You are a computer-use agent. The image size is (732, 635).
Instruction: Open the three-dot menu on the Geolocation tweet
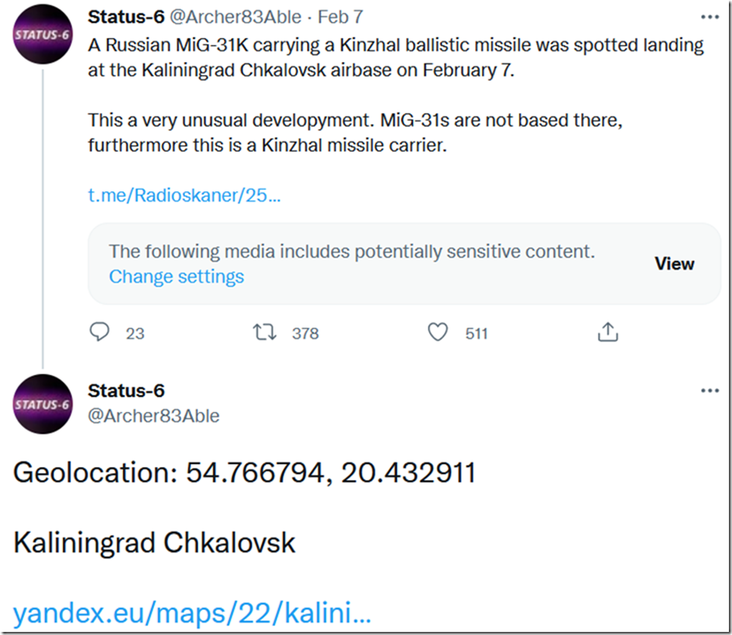(710, 391)
